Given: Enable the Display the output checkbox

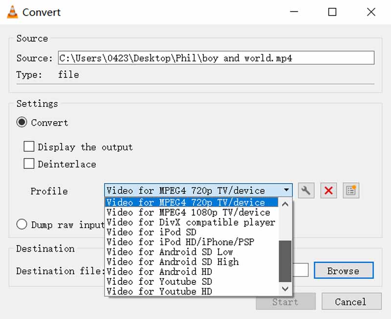Looking at the screenshot, I should pyautogui.click(x=29, y=147).
